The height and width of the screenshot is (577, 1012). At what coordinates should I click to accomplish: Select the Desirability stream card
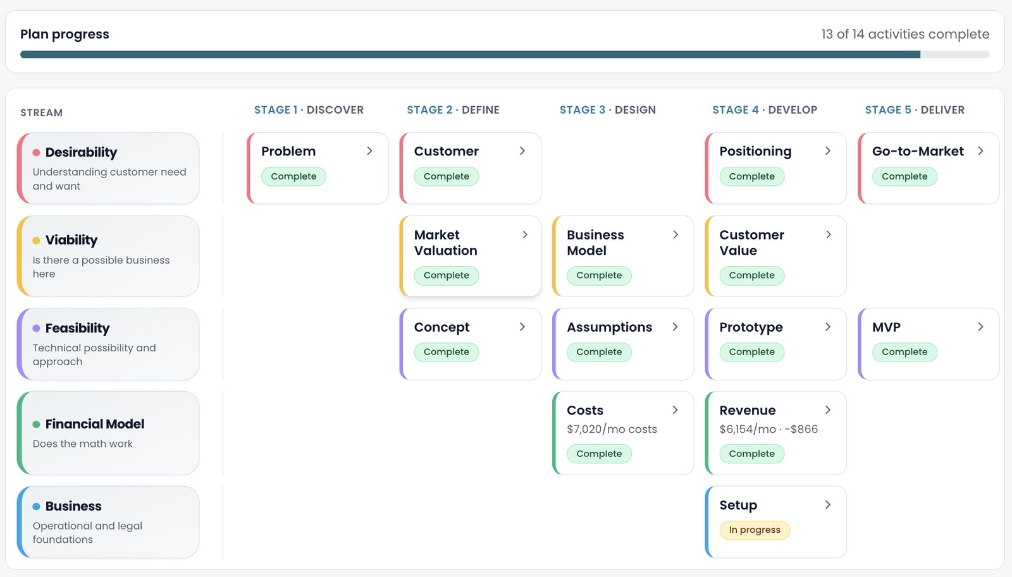108,168
